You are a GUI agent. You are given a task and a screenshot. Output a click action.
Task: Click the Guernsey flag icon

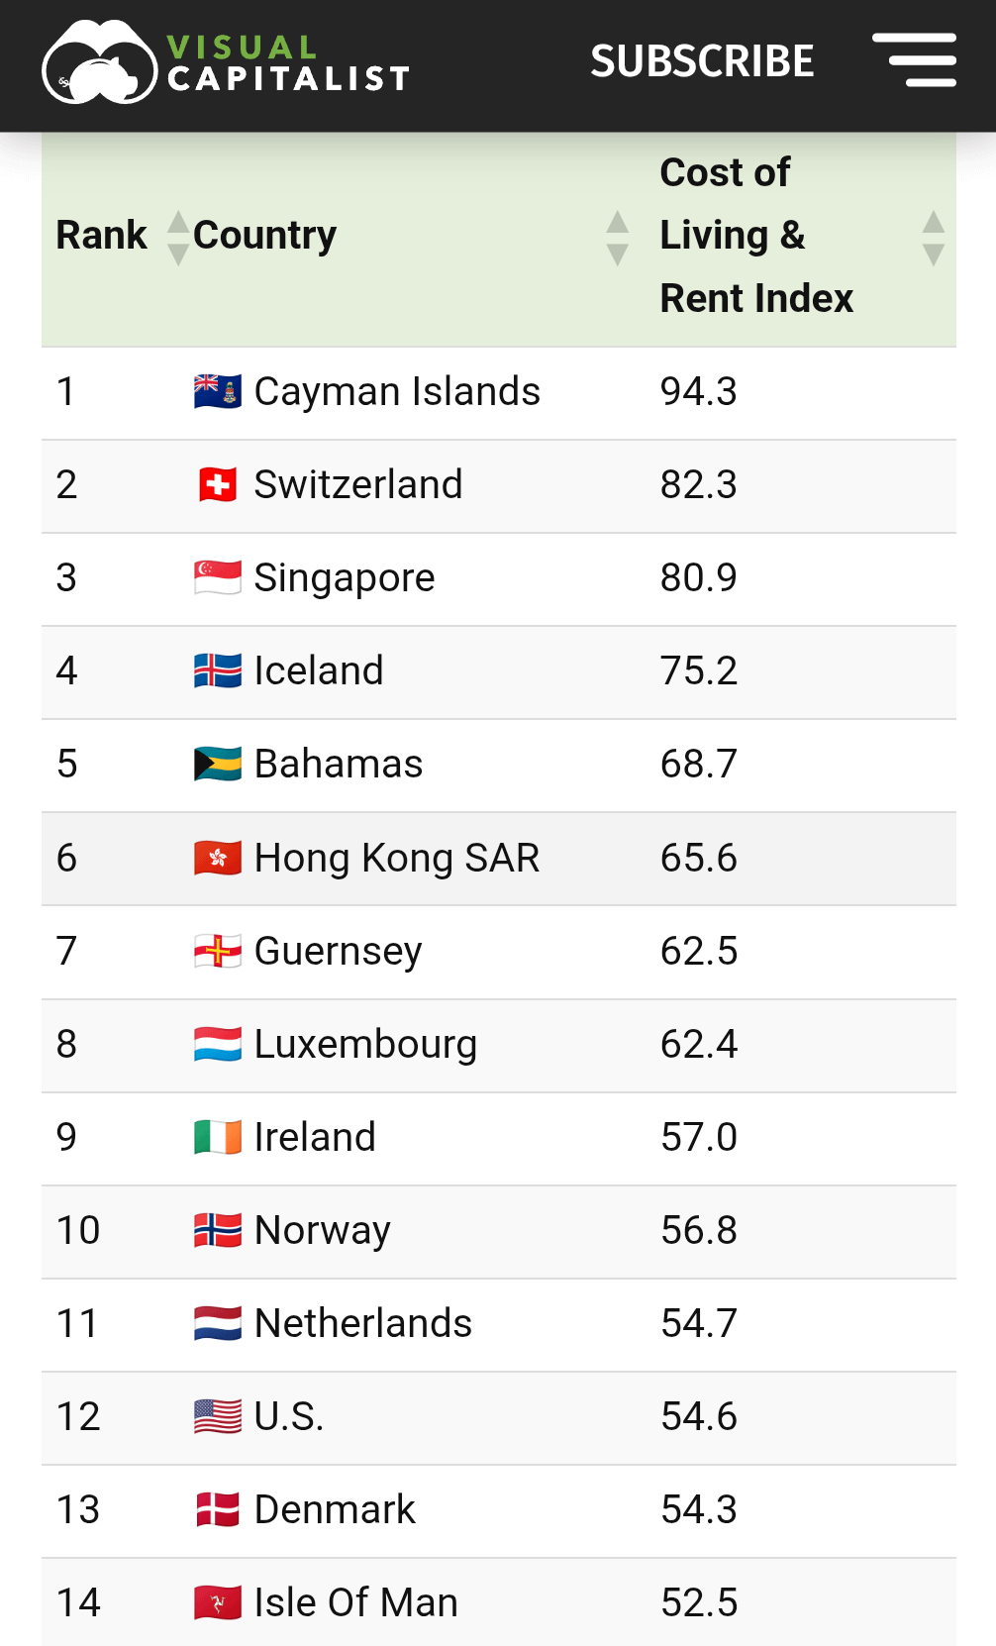(x=218, y=951)
